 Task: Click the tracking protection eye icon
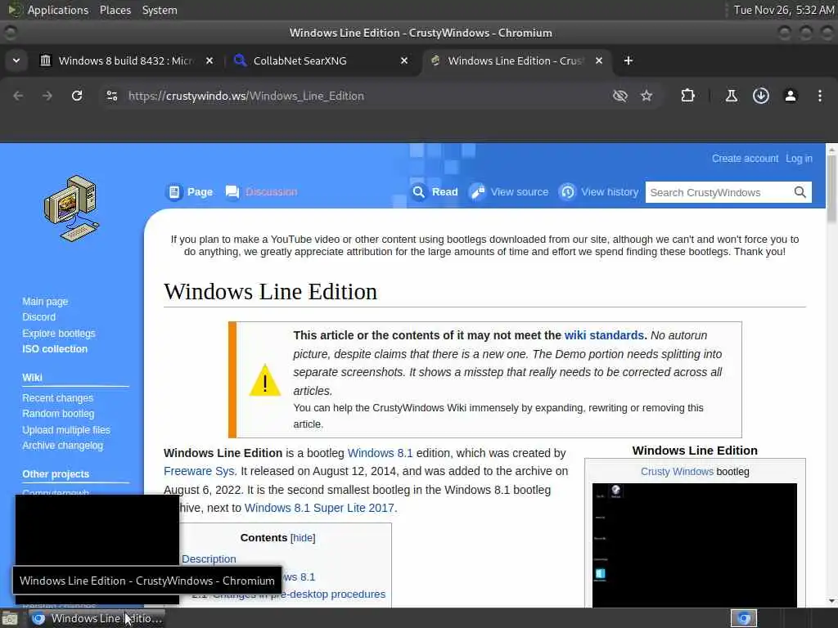click(620, 96)
